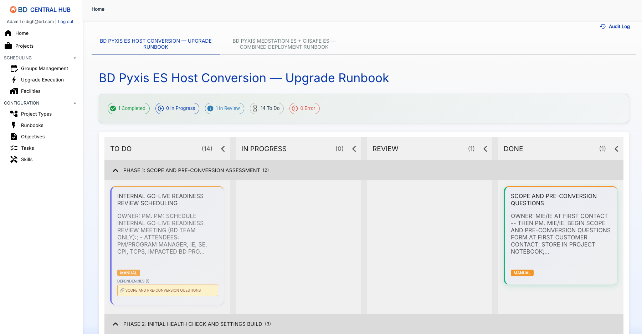This screenshot has width=642, height=334.
Task: Click the BD Central Hub logo icon
Action: pyautogui.click(x=13, y=10)
